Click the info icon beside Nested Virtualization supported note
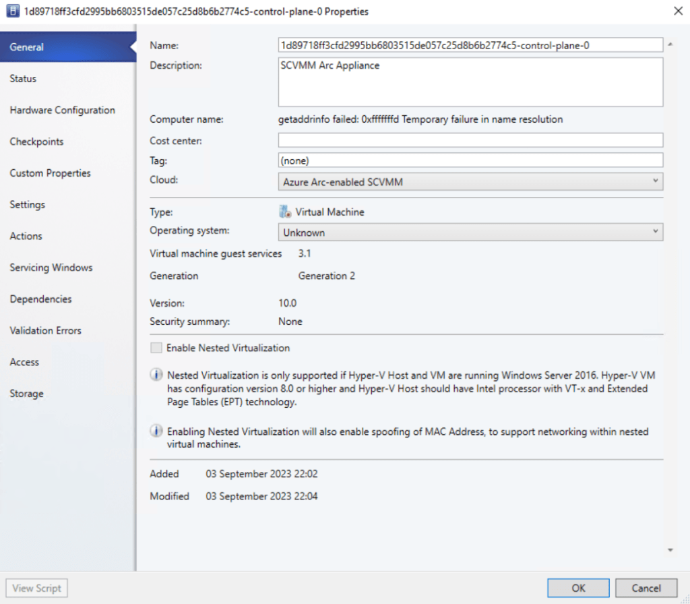This screenshot has height=604, width=690. tap(156, 375)
